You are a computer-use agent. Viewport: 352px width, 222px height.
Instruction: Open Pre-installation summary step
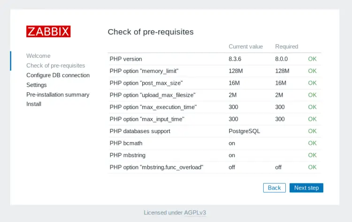click(58, 95)
